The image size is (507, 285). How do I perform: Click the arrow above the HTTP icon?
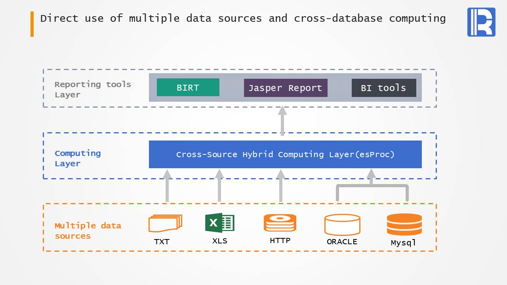click(x=281, y=186)
